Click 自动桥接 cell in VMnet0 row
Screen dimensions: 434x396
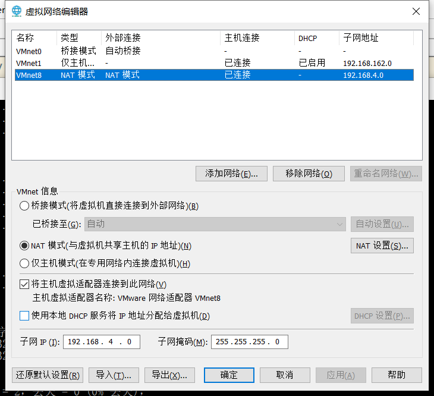pyautogui.click(x=123, y=51)
